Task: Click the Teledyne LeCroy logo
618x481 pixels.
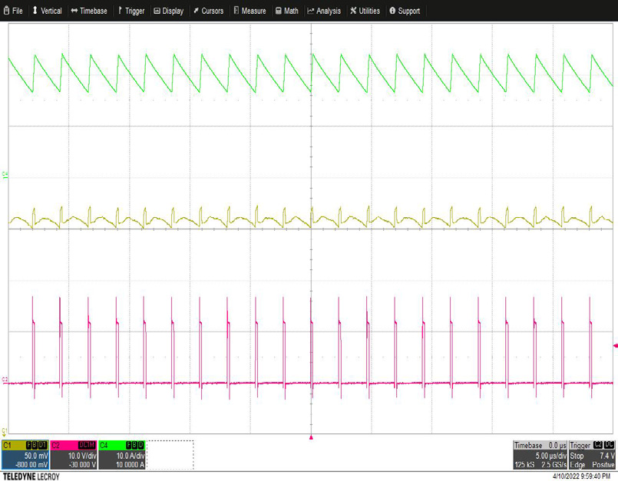Action: (31, 476)
